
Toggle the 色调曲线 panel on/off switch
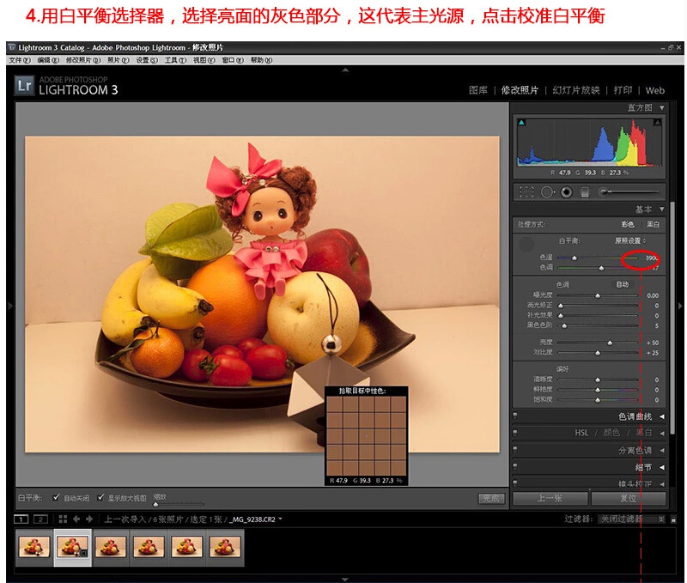[515, 416]
